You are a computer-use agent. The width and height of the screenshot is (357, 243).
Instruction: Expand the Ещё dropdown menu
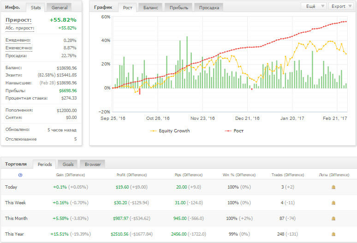[x=314, y=6]
